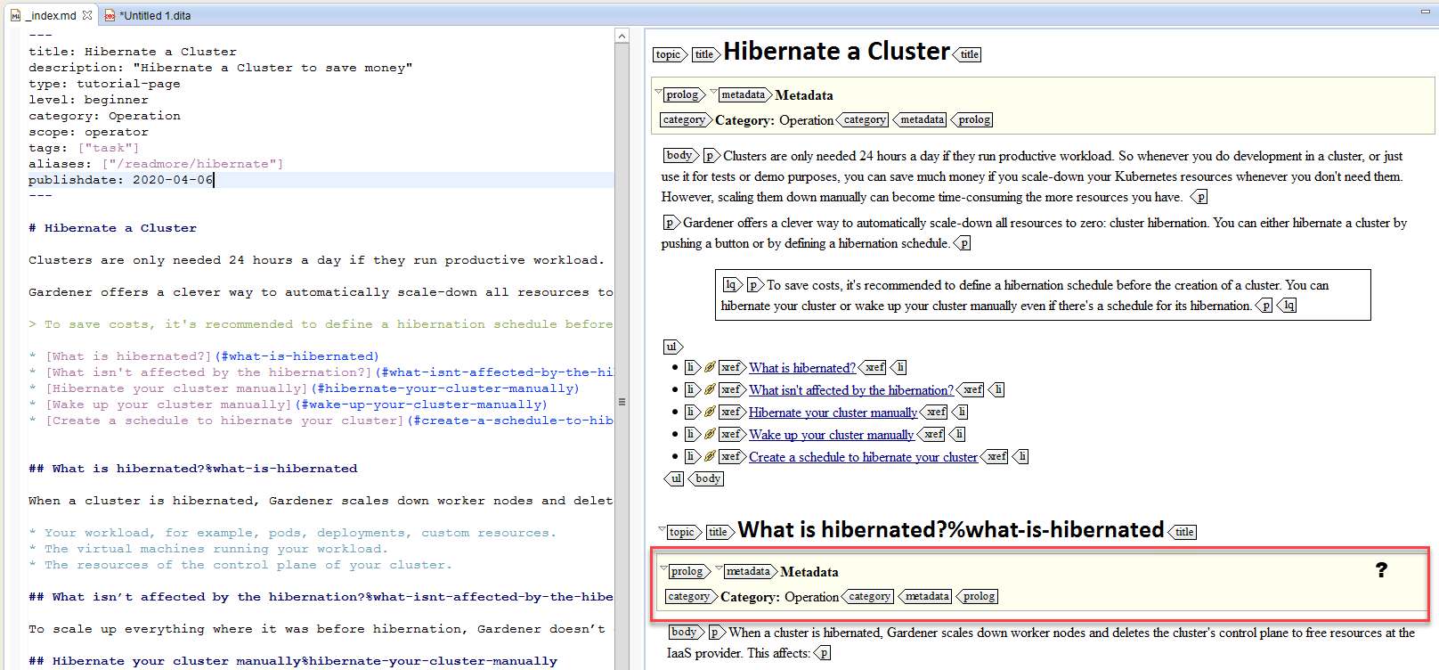
Task: Switch to the *Untitled 1.dita tab
Action: [x=148, y=15]
